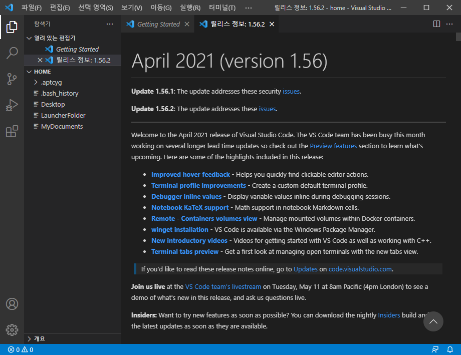
Task: Open Remote - Containers volumes view link
Action: click(x=204, y=219)
